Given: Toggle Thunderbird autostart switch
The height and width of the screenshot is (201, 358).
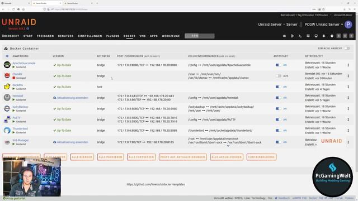Looking at the screenshot, I should coord(278,130).
